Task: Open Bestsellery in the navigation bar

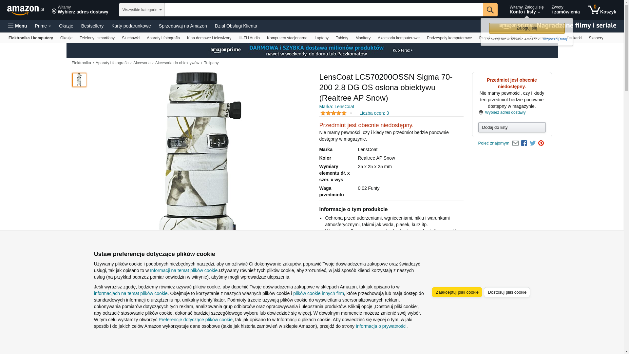Action: (x=92, y=26)
